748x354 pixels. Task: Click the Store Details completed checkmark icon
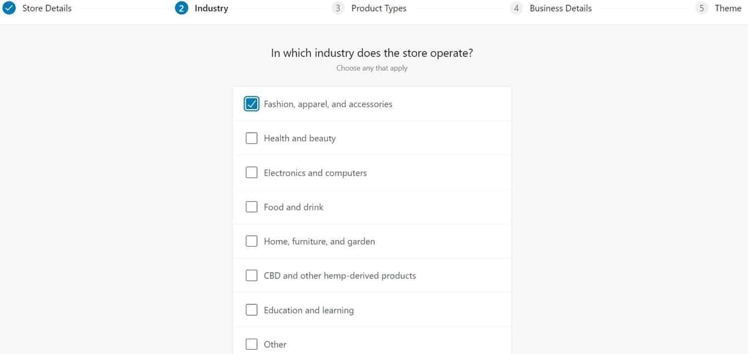[9, 8]
